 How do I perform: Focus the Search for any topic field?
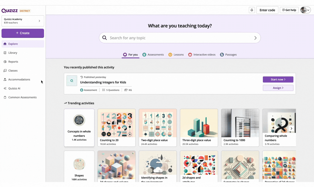tap(180, 38)
